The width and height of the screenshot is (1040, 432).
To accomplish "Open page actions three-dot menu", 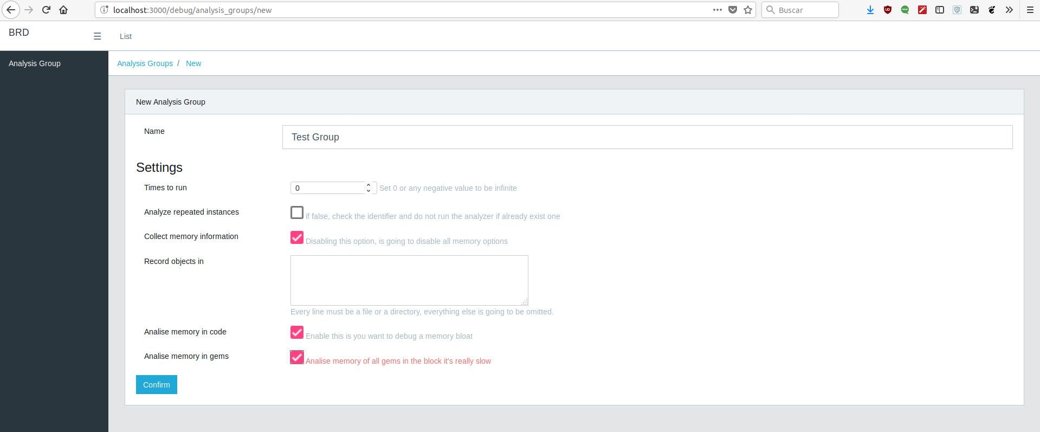I will tap(718, 10).
